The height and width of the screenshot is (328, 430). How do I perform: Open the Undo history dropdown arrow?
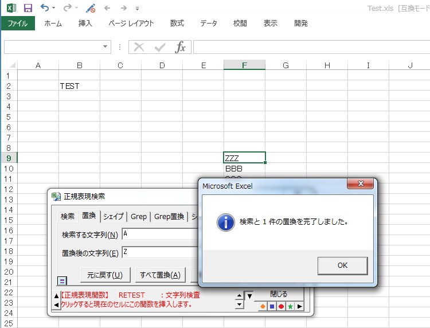(x=54, y=8)
